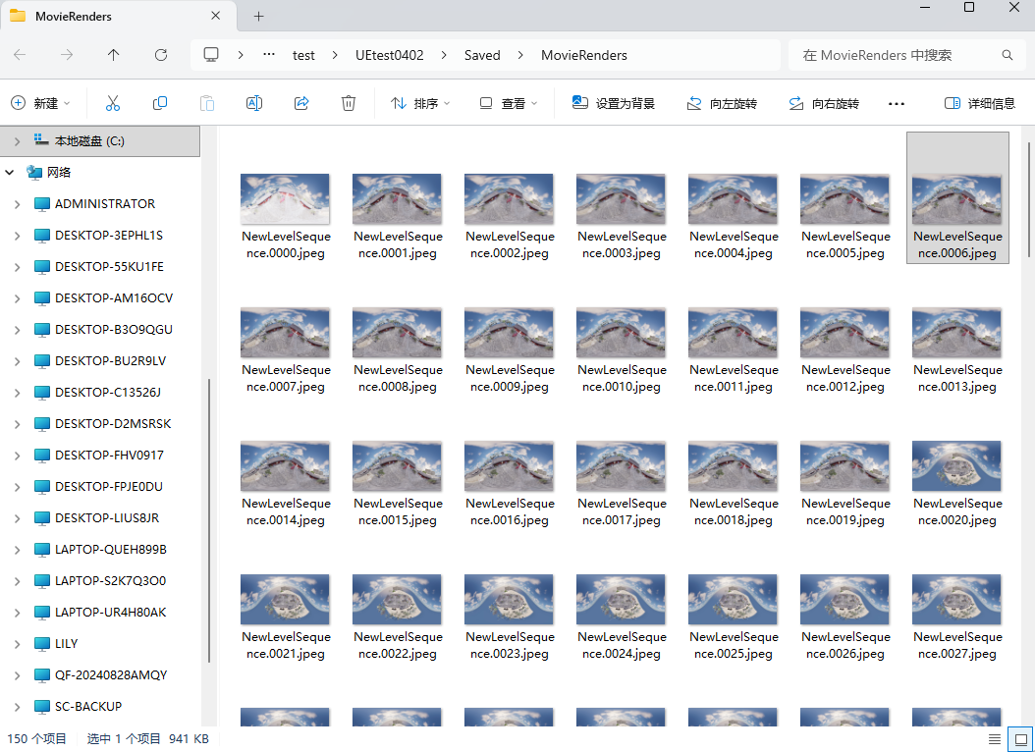Click the search magnifier icon

(x=1008, y=55)
